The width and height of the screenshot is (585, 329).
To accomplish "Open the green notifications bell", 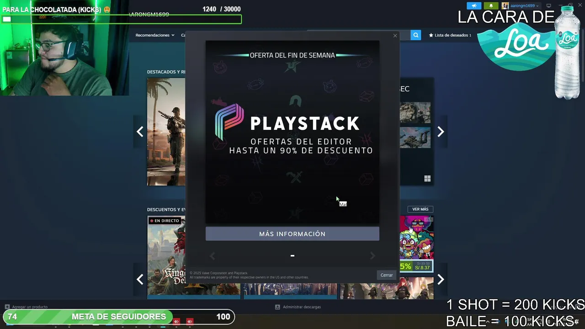I will 491,6.
